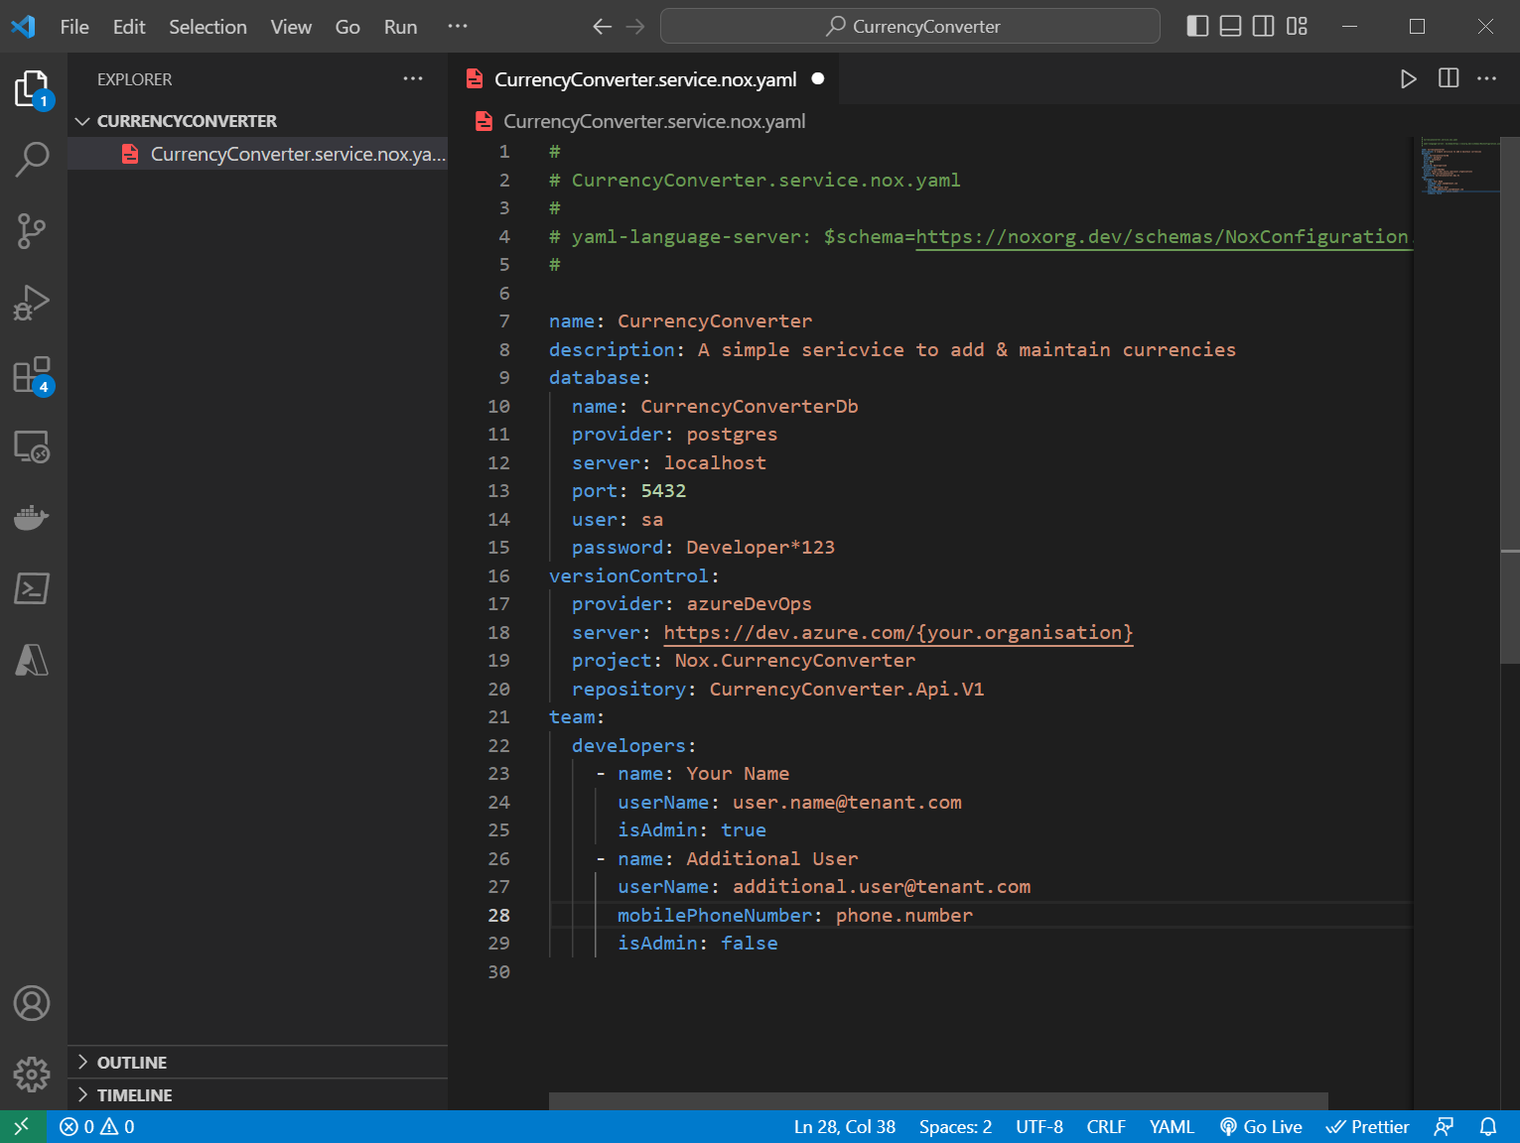Select the CurrencyConverter.service.nox.yaml editor tab
Viewport: 1520px width, 1143px height.
point(644,79)
